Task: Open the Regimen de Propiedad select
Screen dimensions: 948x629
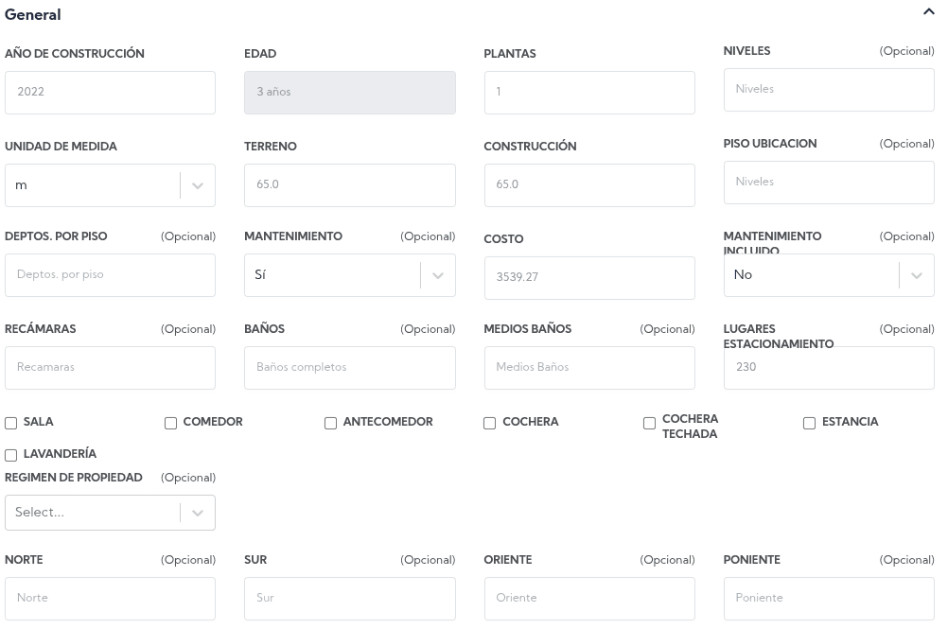Action: 110,513
